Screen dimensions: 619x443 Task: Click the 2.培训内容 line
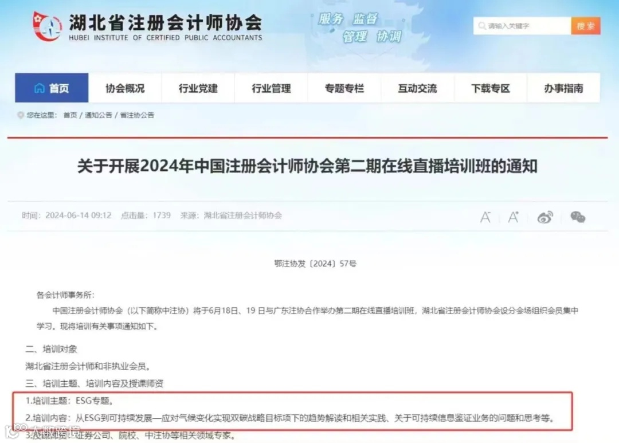(x=290, y=418)
